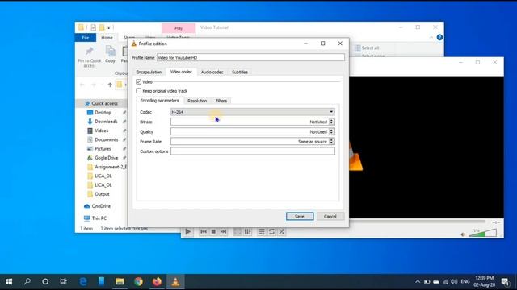Image resolution: width=517 pixels, height=290 pixels.
Task: Open the Windows Start menu
Action: tap(9, 282)
